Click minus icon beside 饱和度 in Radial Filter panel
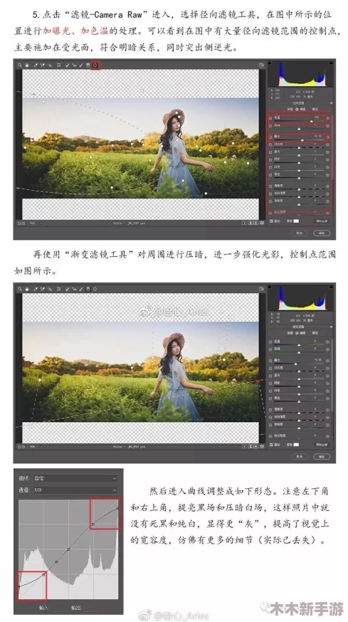The width and height of the screenshot is (348, 622). (x=270, y=201)
